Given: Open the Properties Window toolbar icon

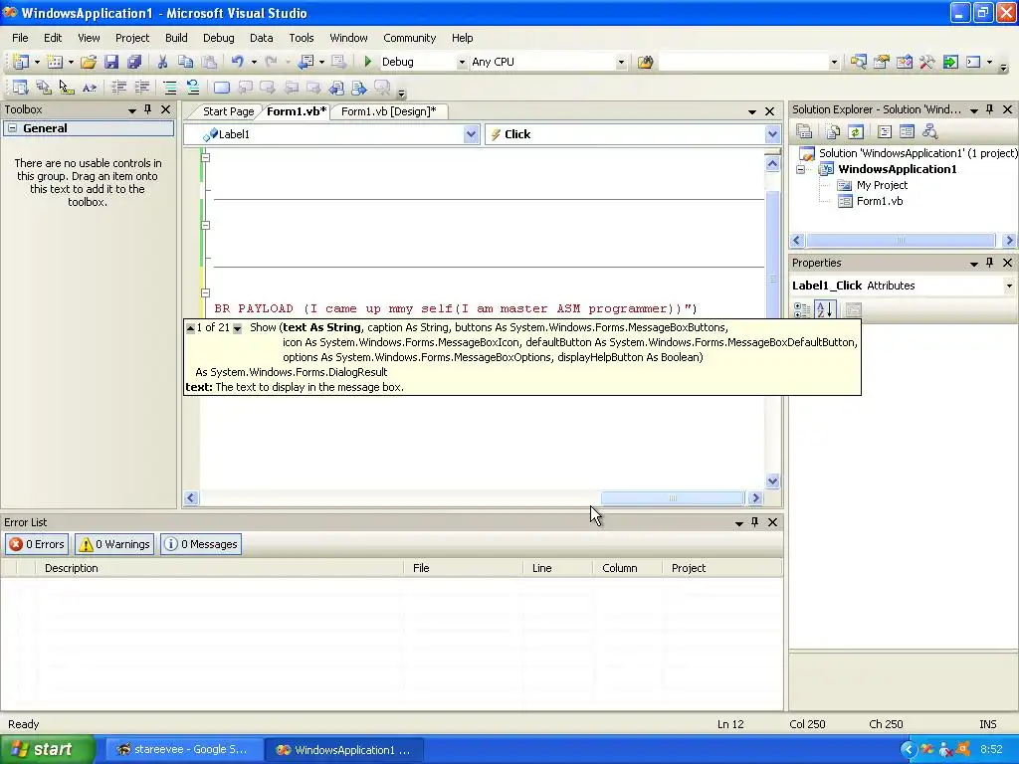Looking at the screenshot, I should point(882,62).
